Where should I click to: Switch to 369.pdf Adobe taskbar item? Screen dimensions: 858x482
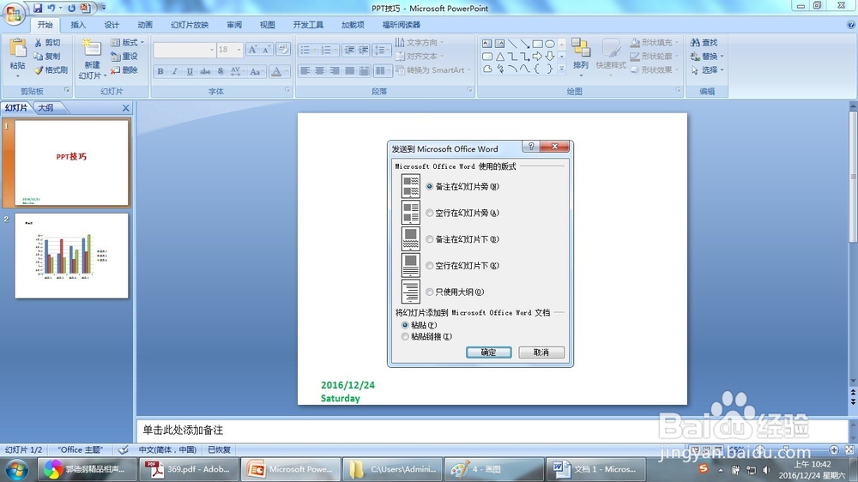pos(189,469)
